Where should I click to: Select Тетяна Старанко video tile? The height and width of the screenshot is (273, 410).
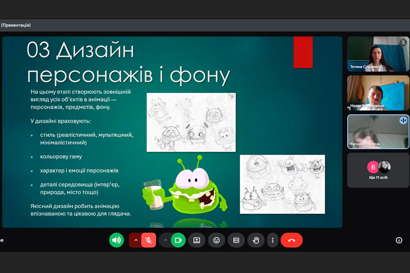pyautogui.click(x=378, y=54)
